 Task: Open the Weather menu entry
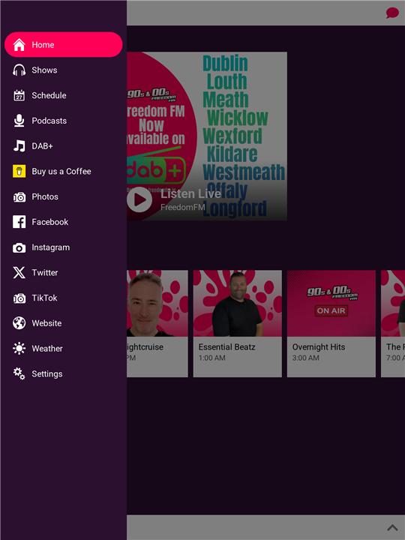(x=63, y=349)
